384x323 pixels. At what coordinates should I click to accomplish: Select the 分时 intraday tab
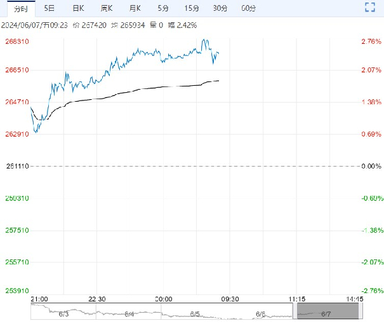(21, 8)
